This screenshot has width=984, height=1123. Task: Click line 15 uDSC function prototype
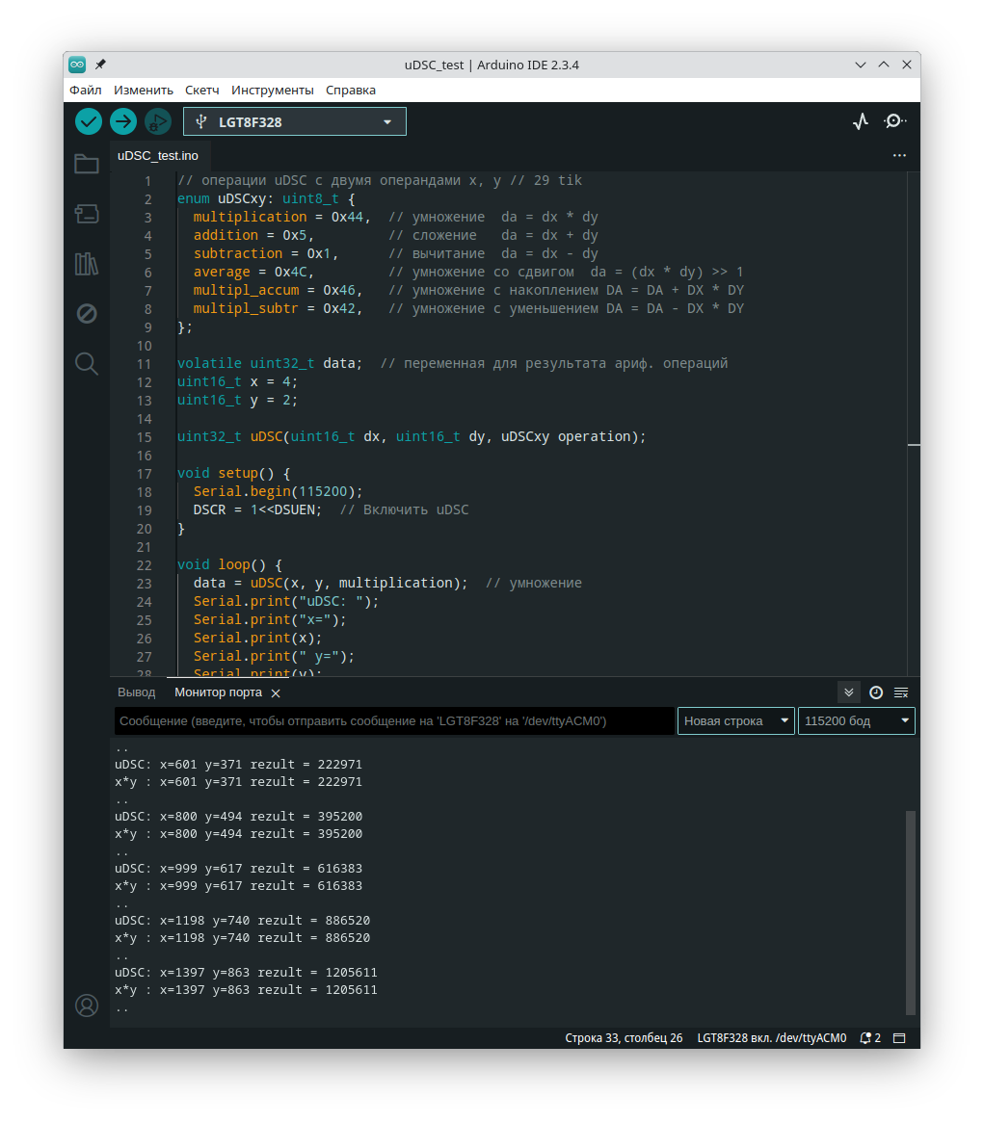tap(412, 436)
